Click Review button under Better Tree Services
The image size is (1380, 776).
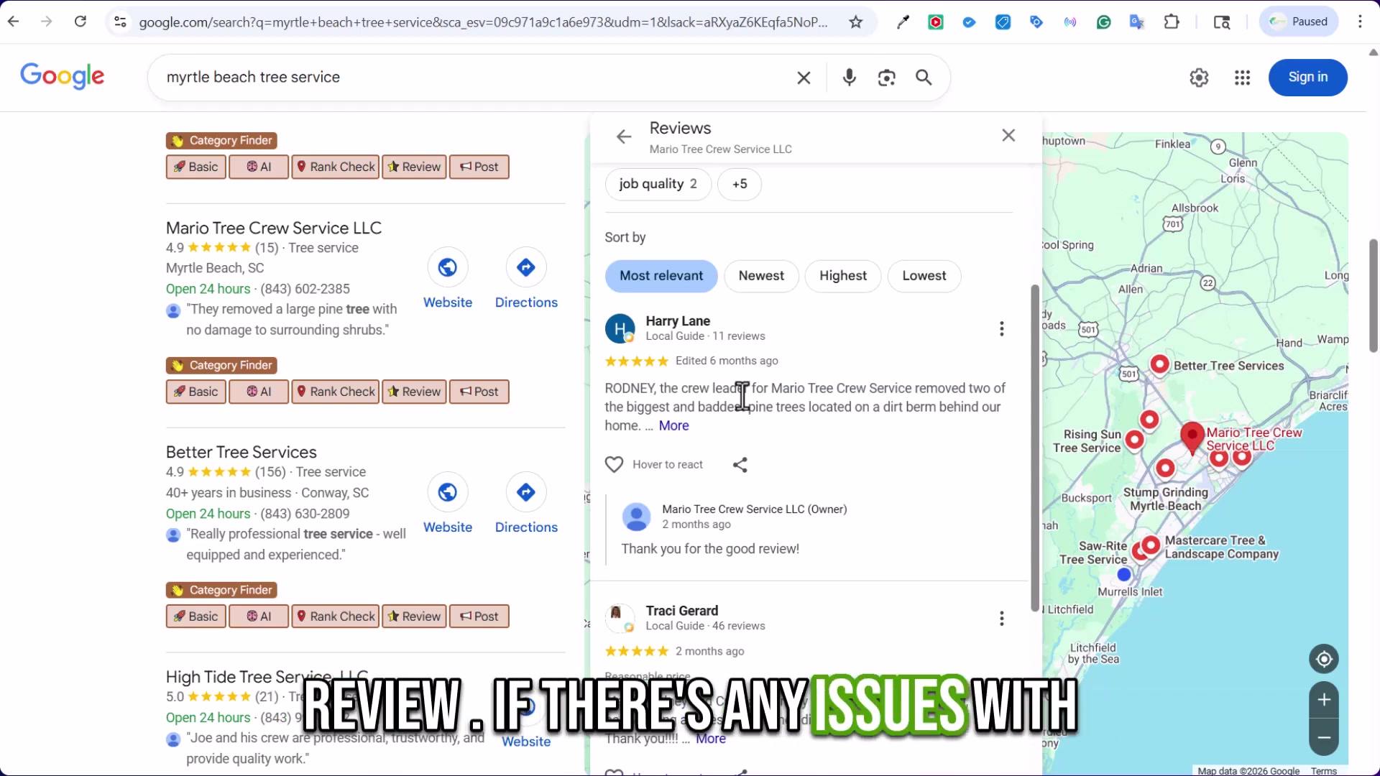415,616
